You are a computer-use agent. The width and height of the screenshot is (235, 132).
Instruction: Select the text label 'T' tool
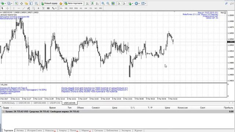(43, 8)
